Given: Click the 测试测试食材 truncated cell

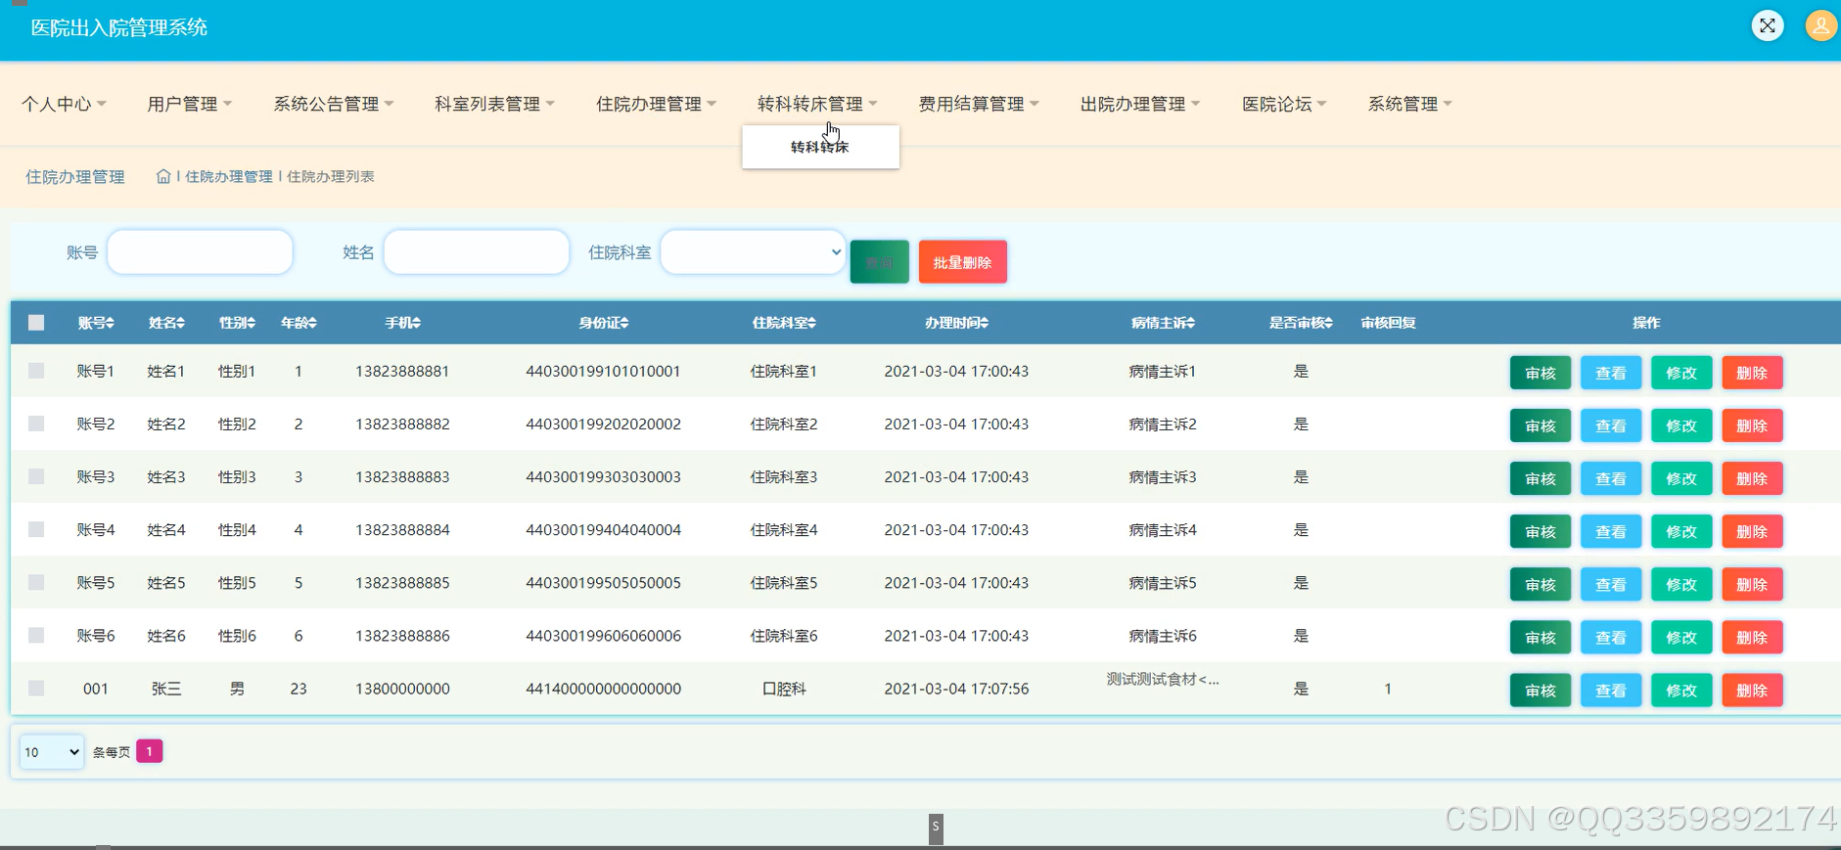Looking at the screenshot, I should [1163, 679].
